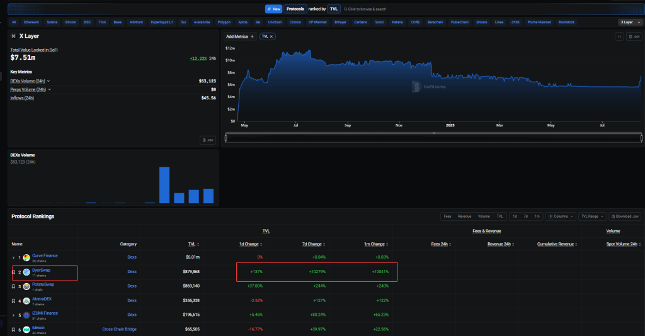645x336 pixels.
Task: Select the Ethereum chain tab
Action: [x=31, y=22]
